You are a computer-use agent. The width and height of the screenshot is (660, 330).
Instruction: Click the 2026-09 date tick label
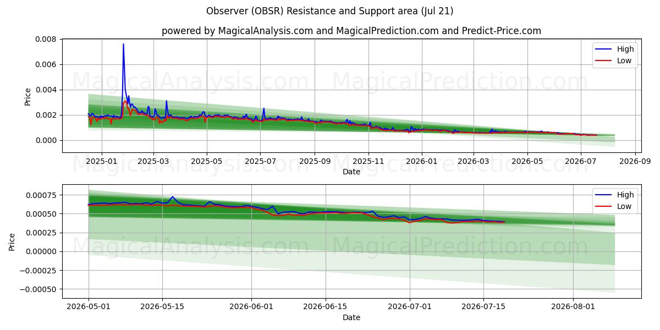635,162
